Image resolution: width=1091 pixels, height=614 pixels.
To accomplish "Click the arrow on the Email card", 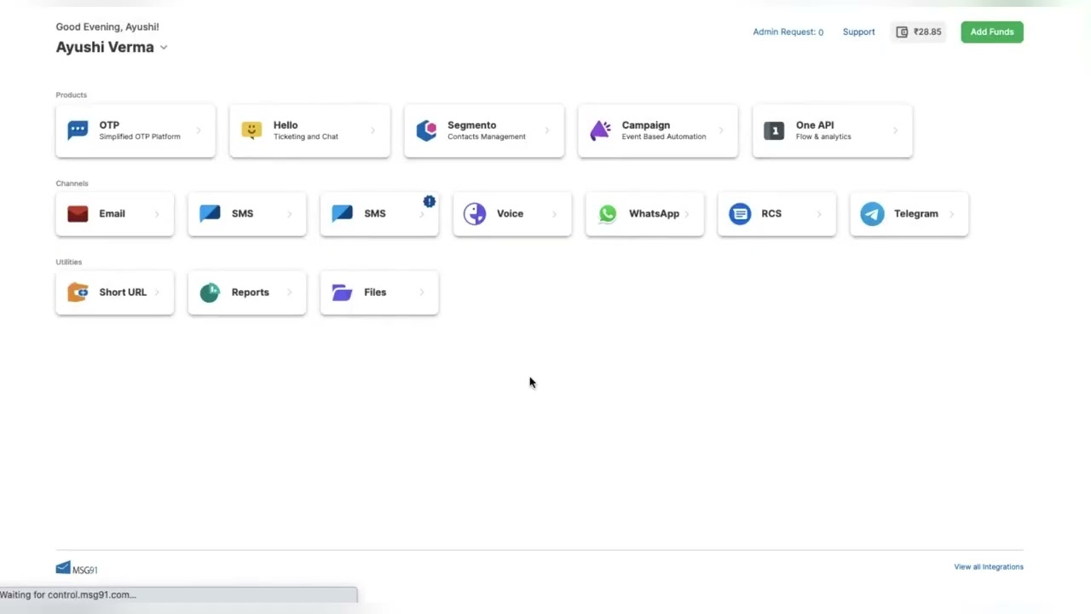I will pos(157,214).
